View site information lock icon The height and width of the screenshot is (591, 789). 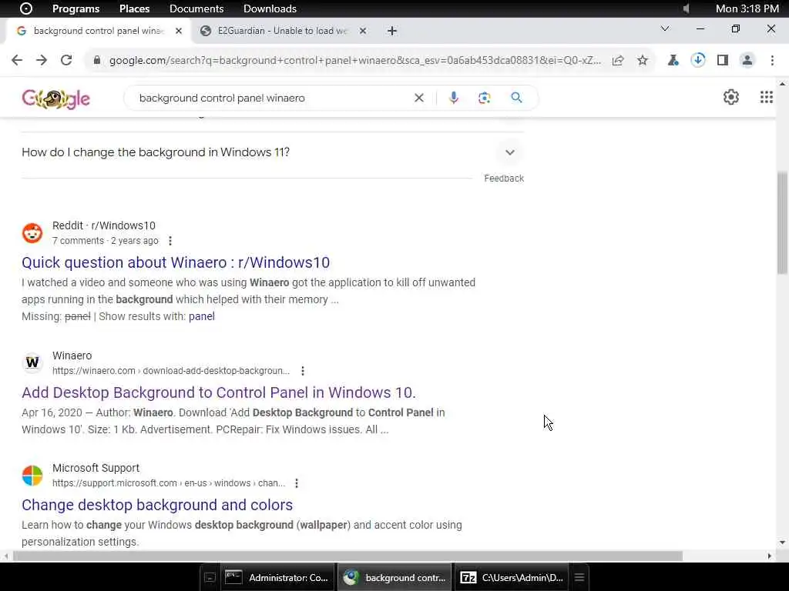97,60
